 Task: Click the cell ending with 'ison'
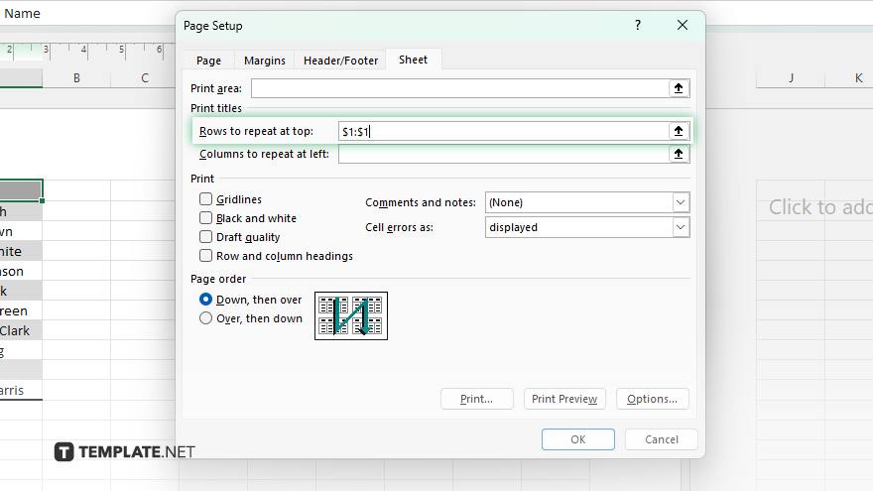(21, 271)
